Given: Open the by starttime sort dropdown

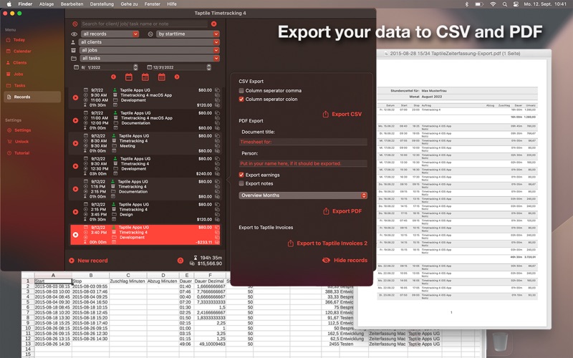Looking at the screenshot, I should (188, 34).
